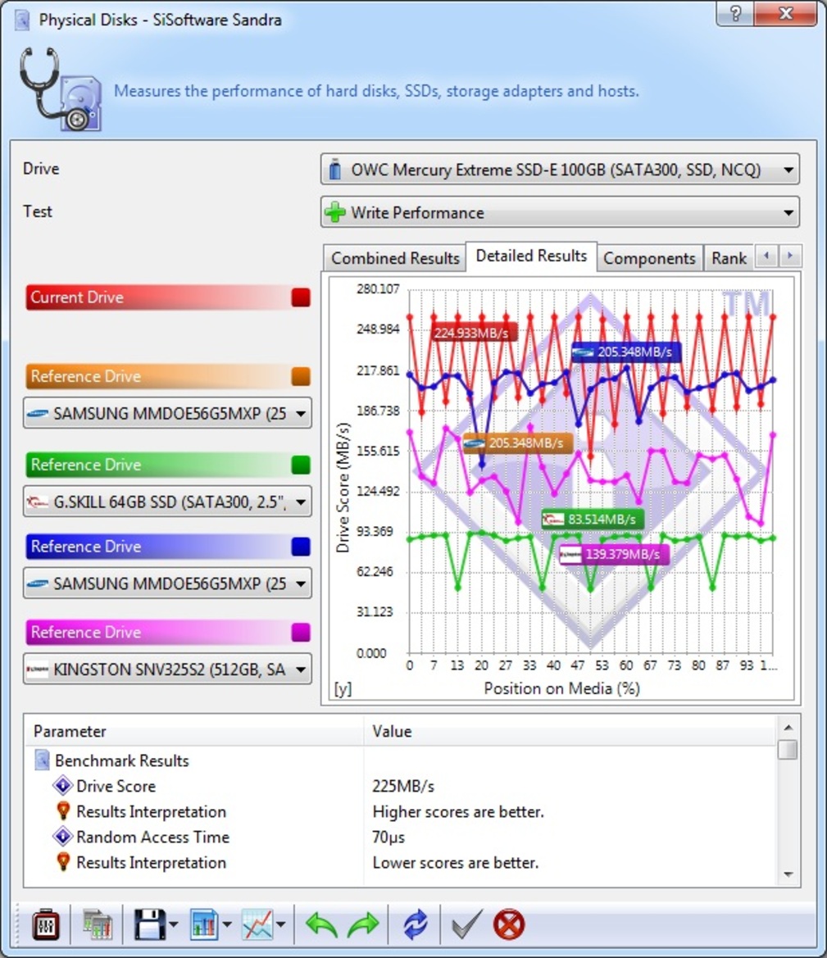Go back with the green left arrow
Image resolution: width=827 pixels, height=958 pixels.
click(321, 924)
